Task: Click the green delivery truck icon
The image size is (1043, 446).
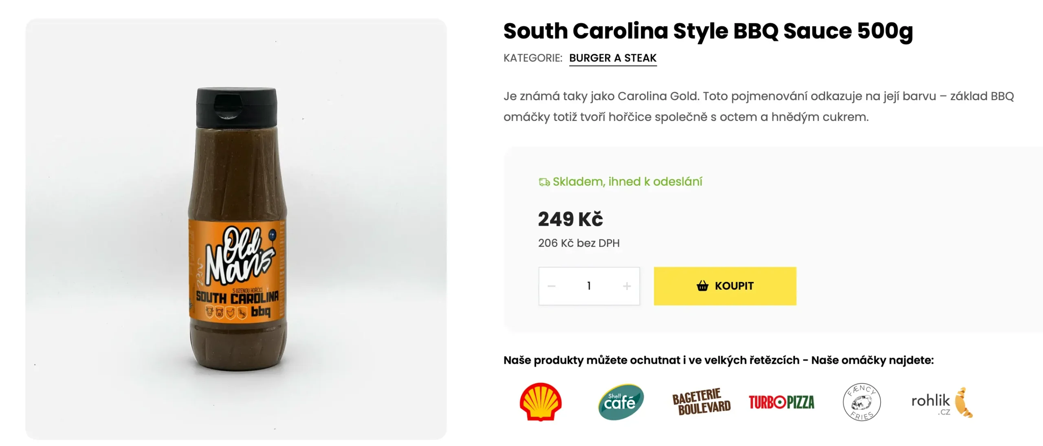Action: click(544, 182)
